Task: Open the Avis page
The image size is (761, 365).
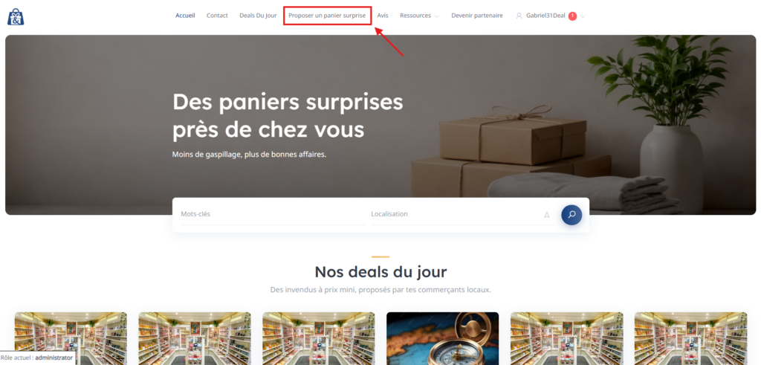Action: [383, 16]
